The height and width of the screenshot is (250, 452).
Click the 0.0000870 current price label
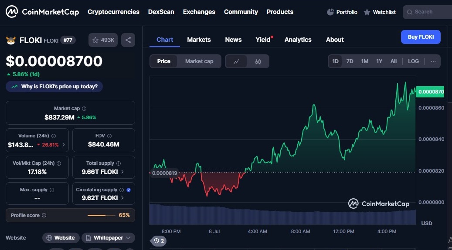tap(430, 92)
